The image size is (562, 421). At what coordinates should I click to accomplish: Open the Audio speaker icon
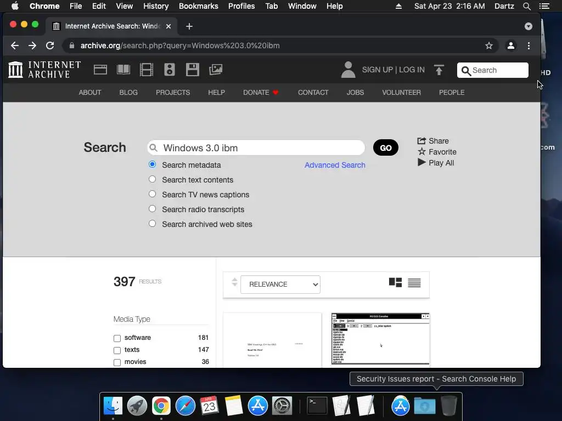[x=170, y=70]
